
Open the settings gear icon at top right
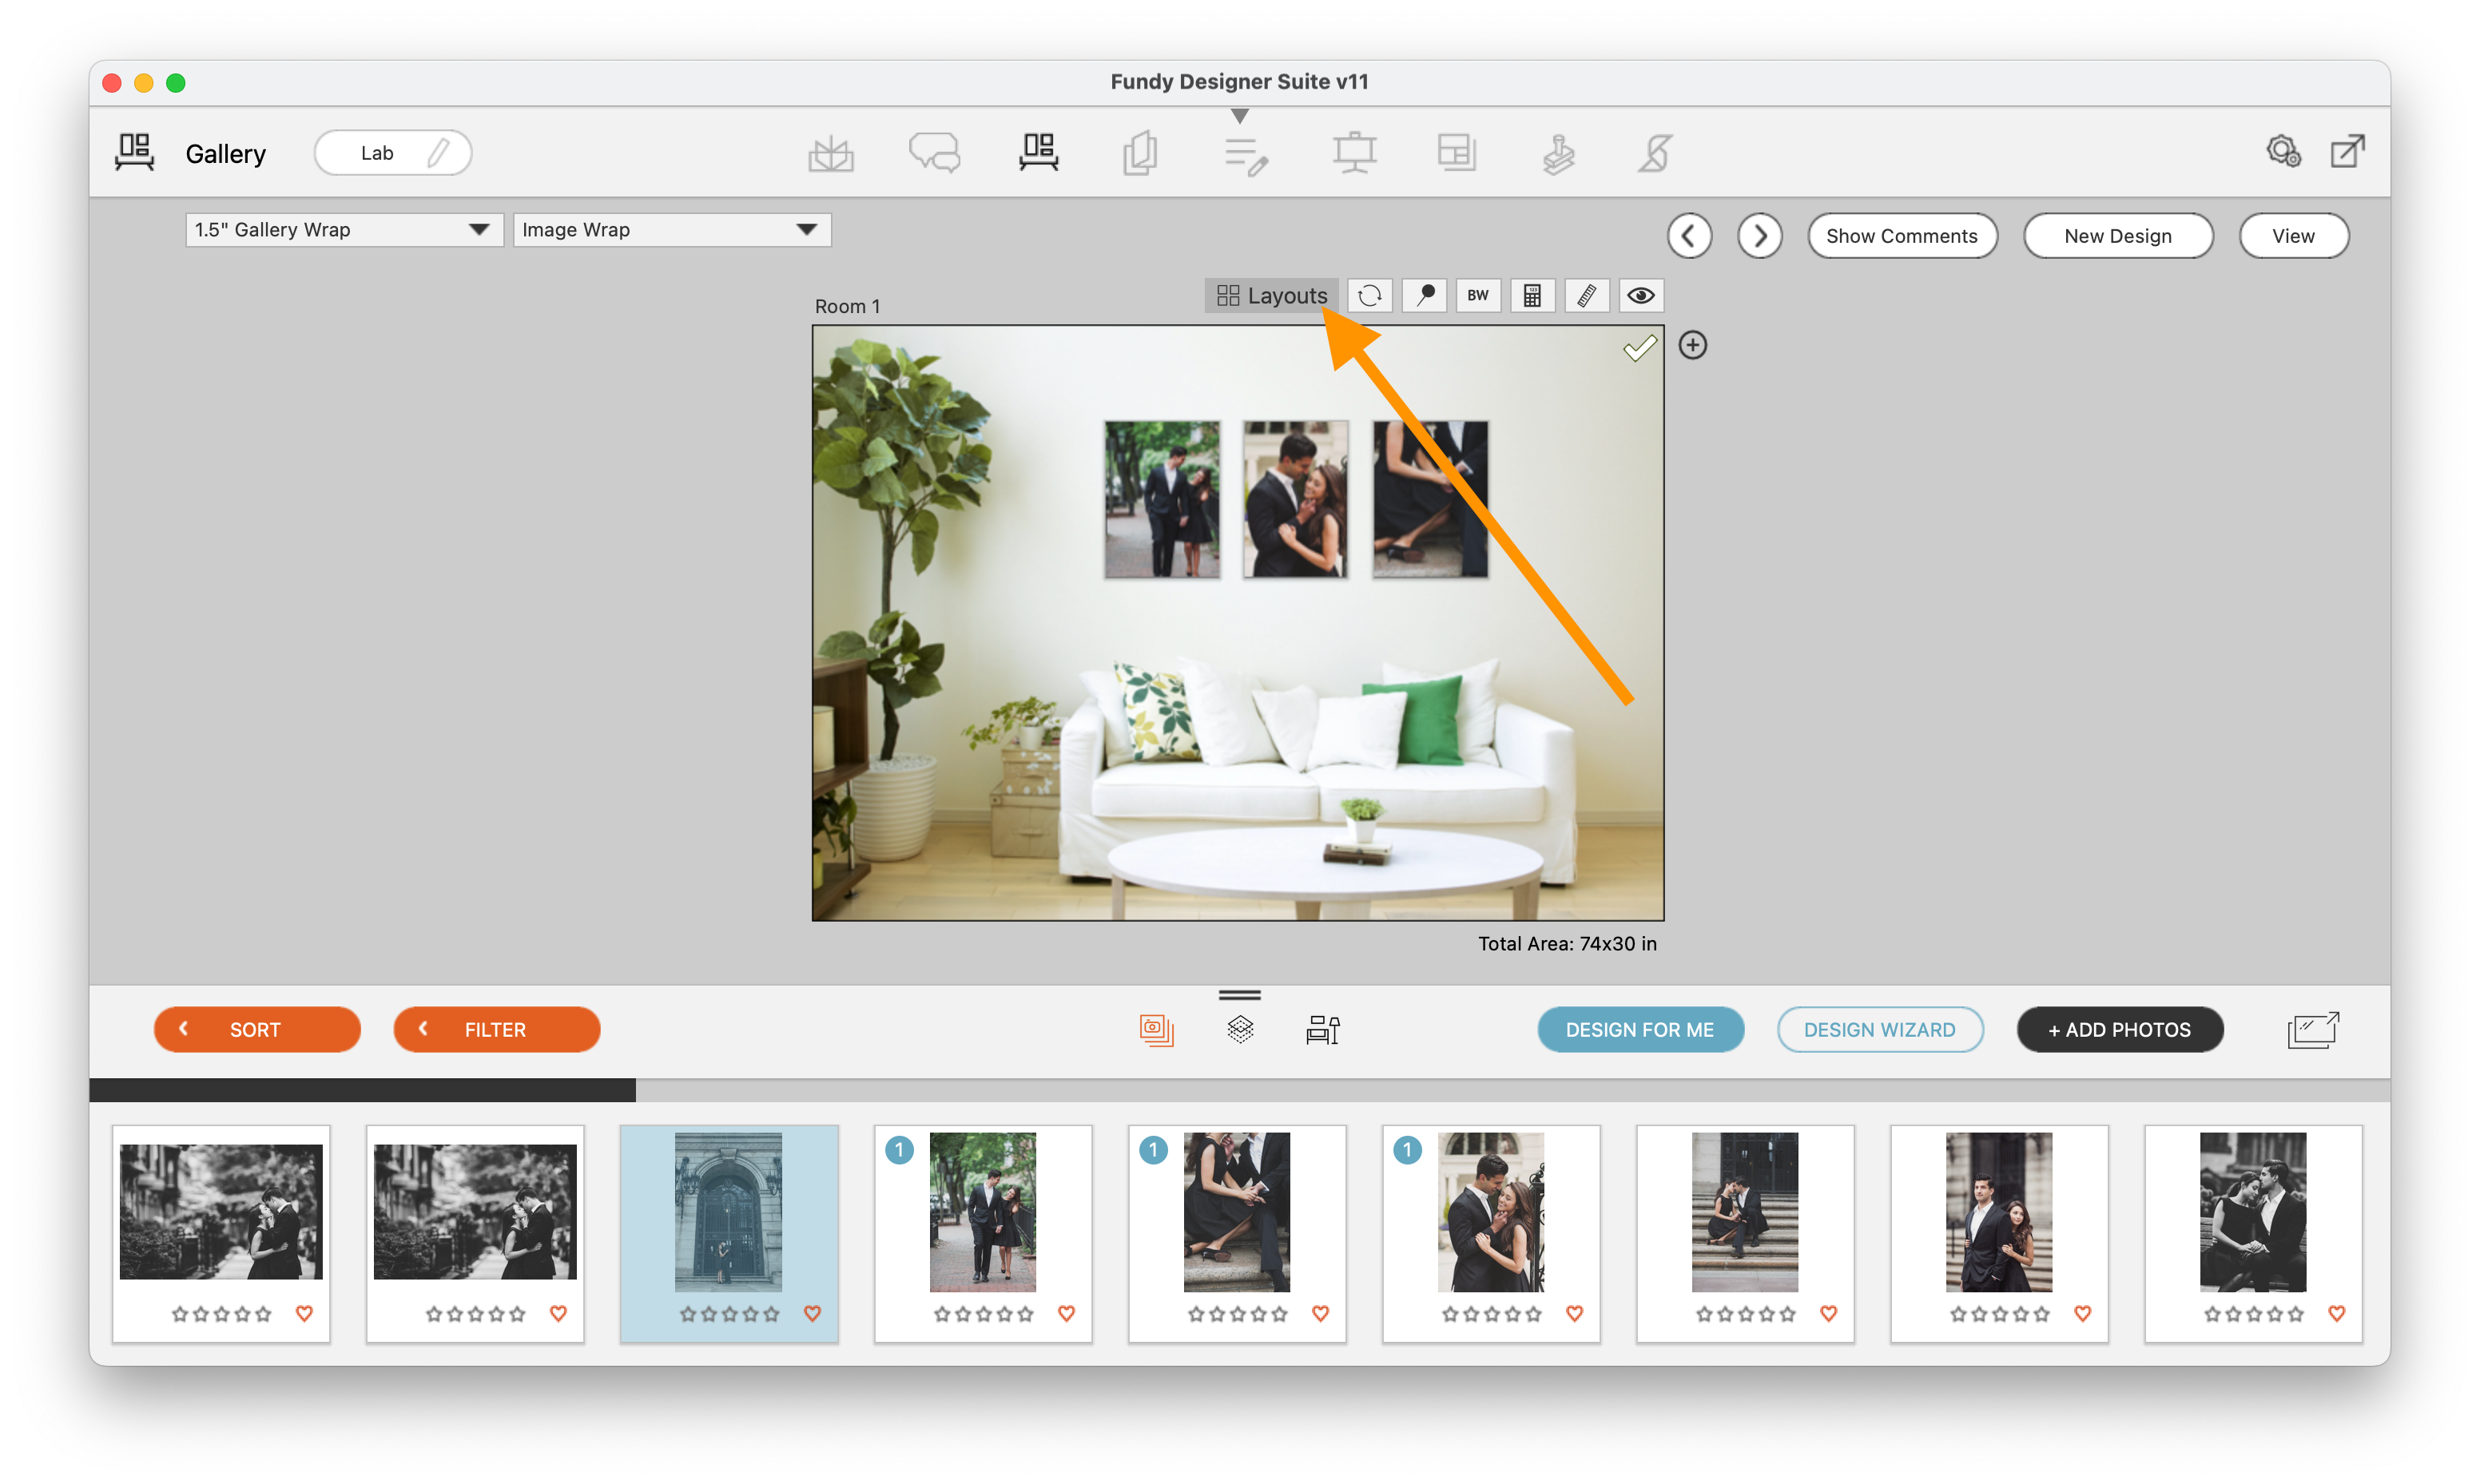(x=2284, y=152)
